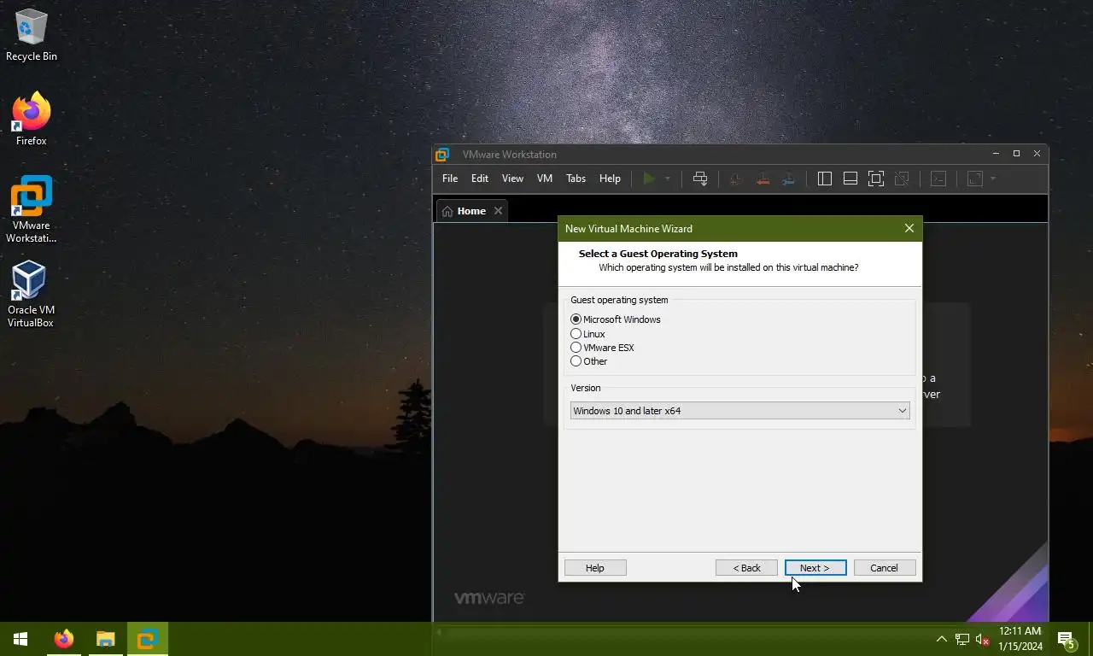1093x656 pixels.
Task: Show hidden system tray icons
Action: click(x=942, y=639)
